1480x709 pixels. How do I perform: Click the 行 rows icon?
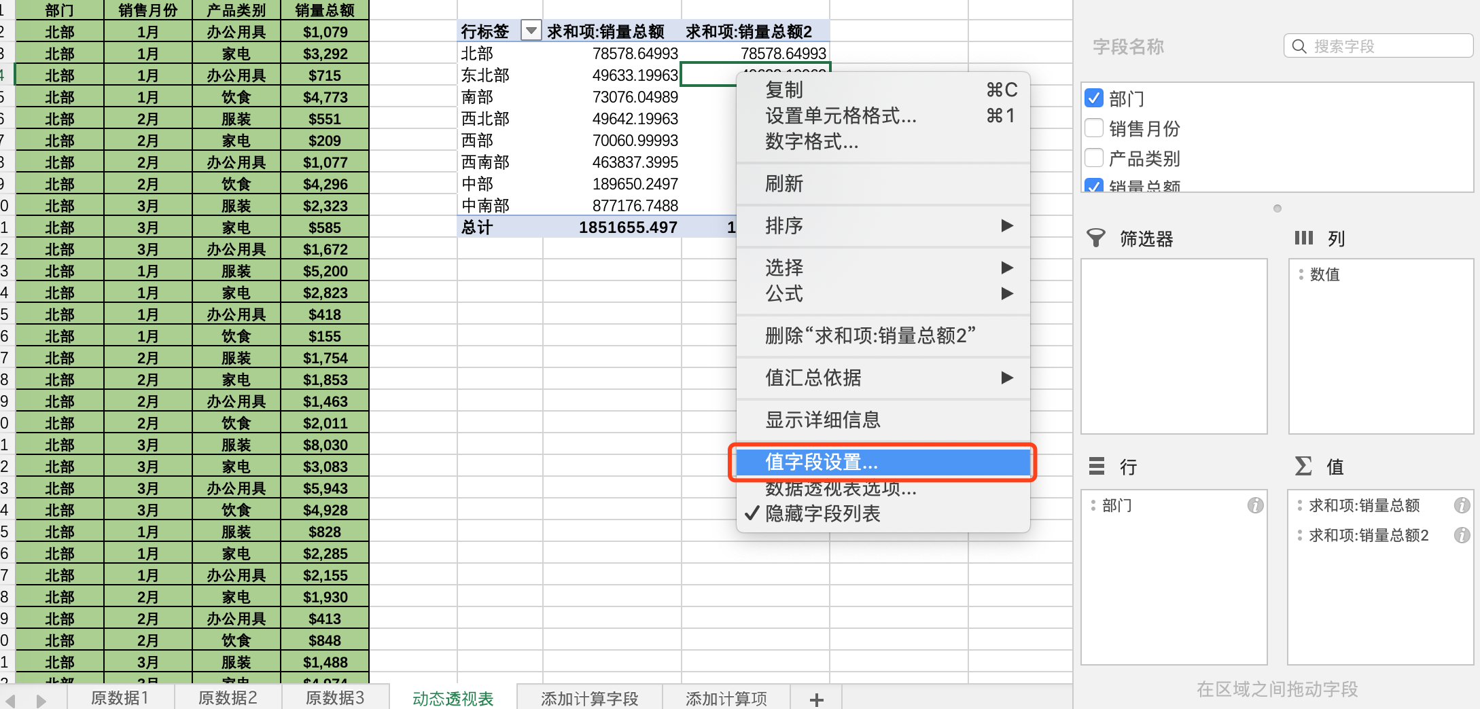[1096, 466]
